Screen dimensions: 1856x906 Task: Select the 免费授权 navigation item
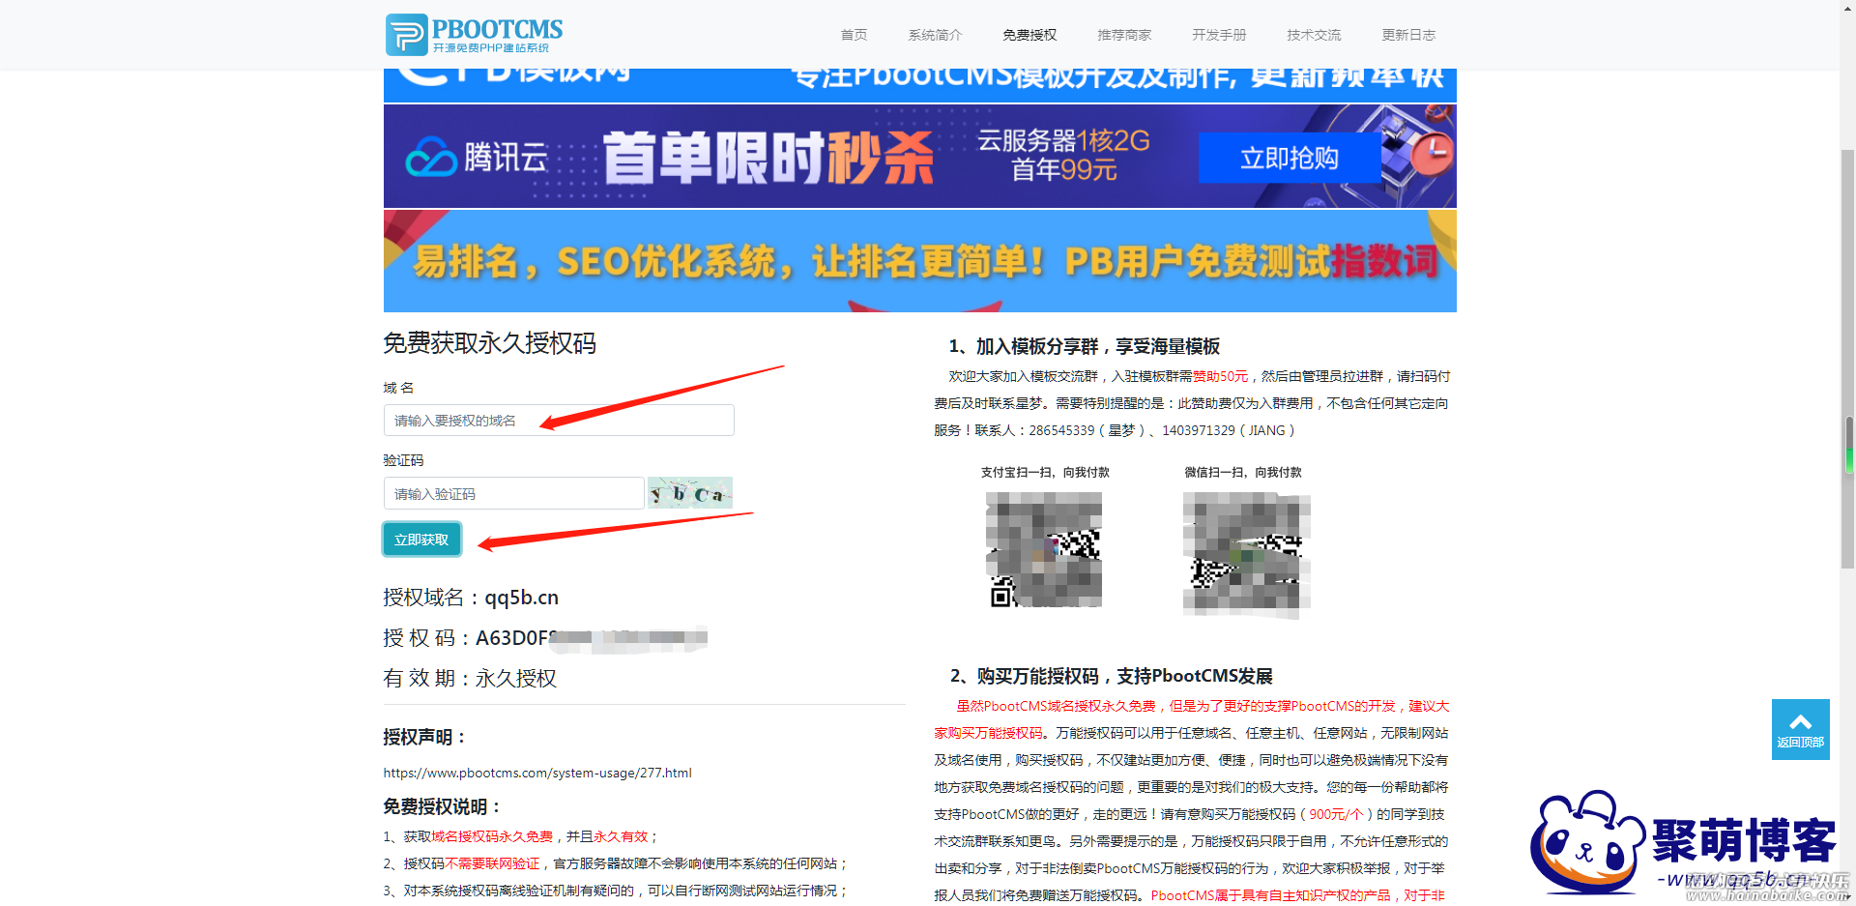1029,35
